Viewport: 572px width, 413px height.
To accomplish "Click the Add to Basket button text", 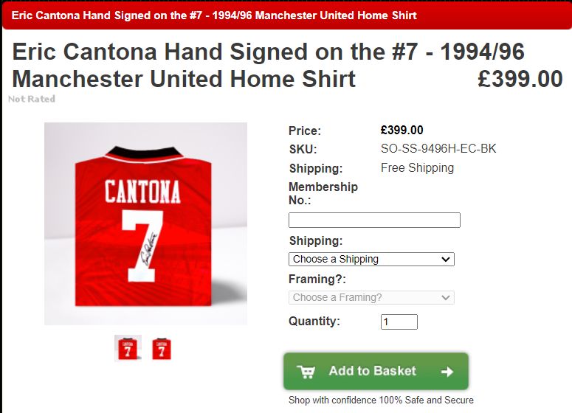I will tap(373, 371).
